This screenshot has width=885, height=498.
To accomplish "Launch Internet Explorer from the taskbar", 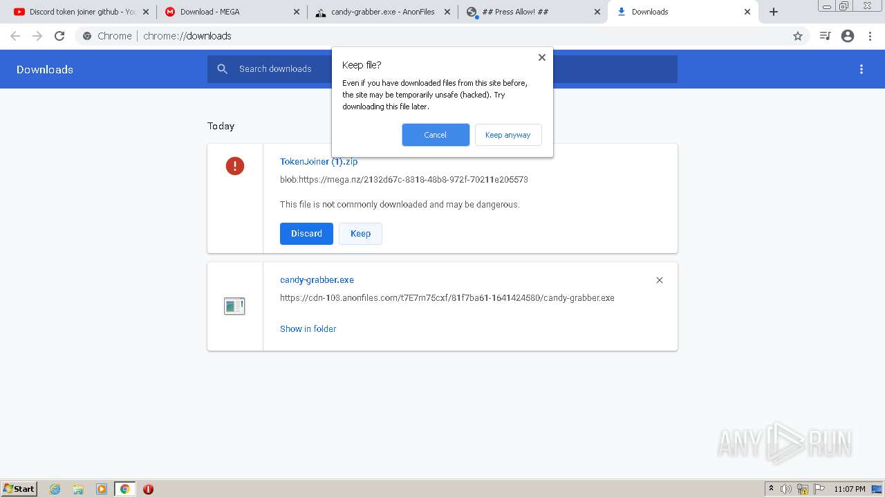I will click(x=55, y=489).
